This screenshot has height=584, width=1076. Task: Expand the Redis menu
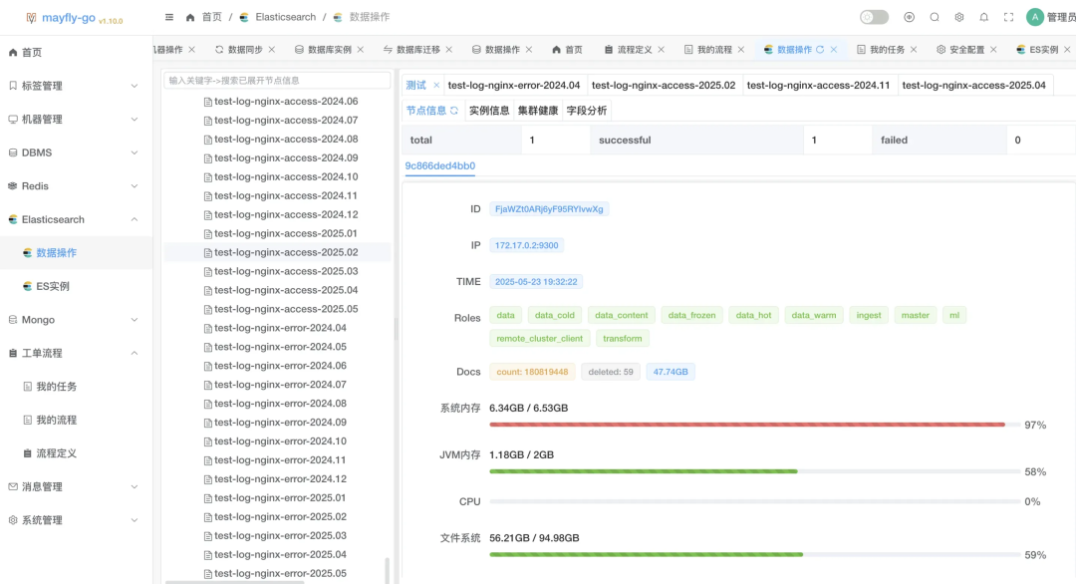76,186
